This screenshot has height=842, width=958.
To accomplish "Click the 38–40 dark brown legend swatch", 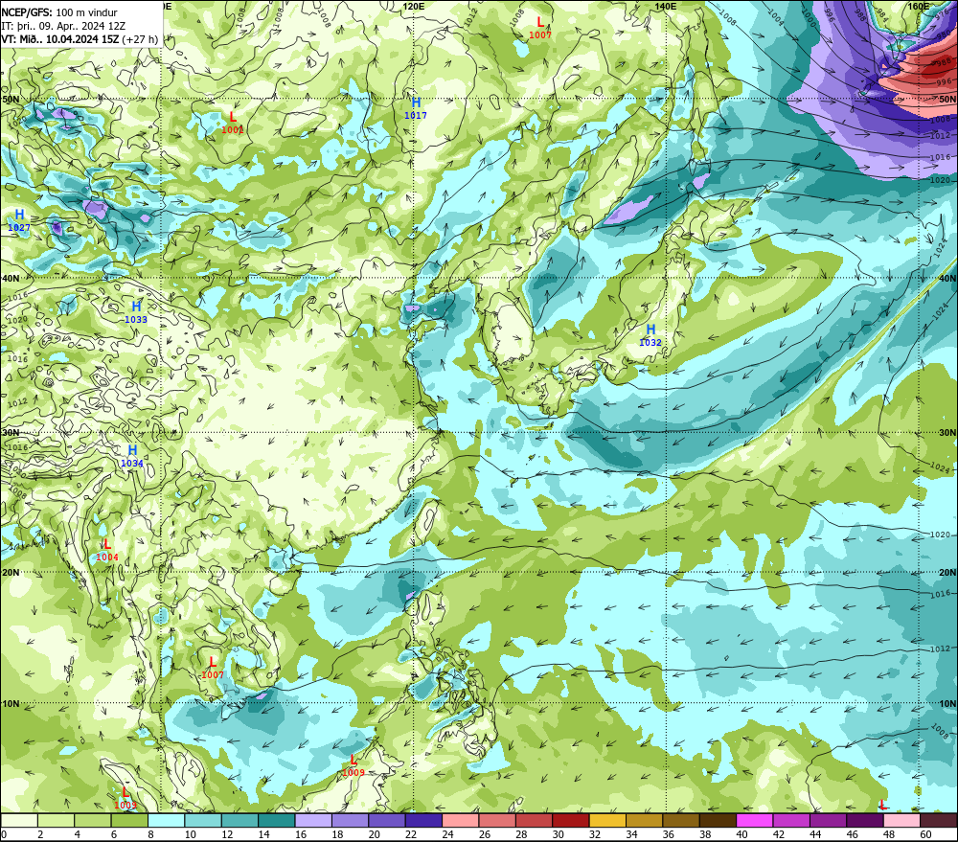I will pos(718,820).
